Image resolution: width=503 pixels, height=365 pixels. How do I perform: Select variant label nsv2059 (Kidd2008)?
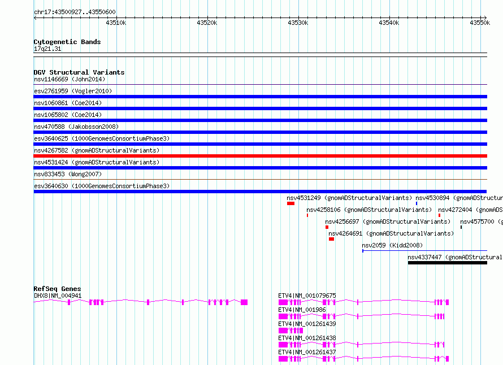tap(392, 245)
